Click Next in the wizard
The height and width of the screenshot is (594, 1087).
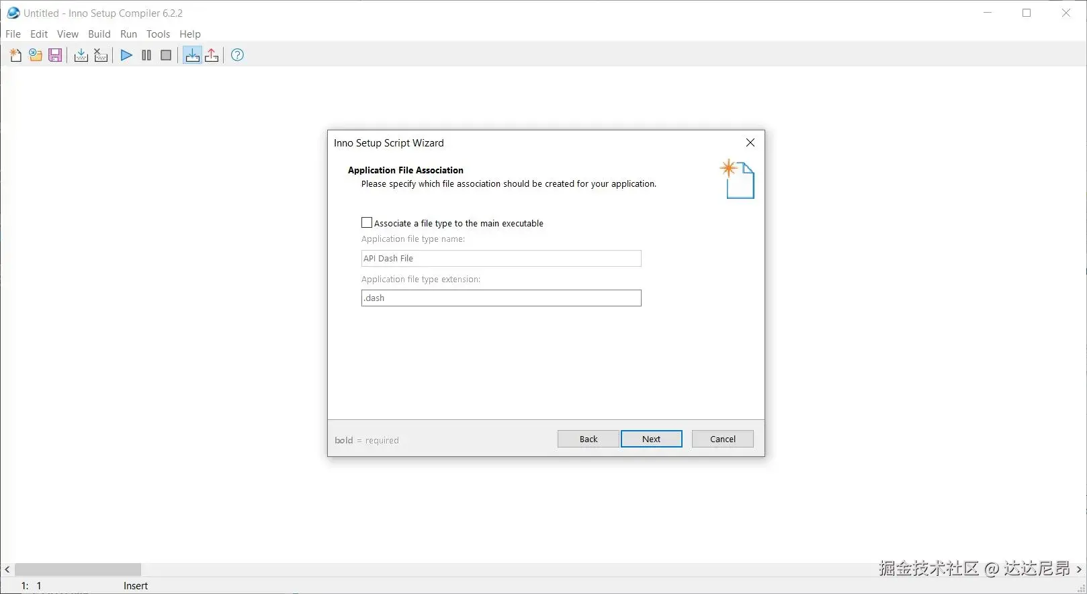[x=652, y=439]
